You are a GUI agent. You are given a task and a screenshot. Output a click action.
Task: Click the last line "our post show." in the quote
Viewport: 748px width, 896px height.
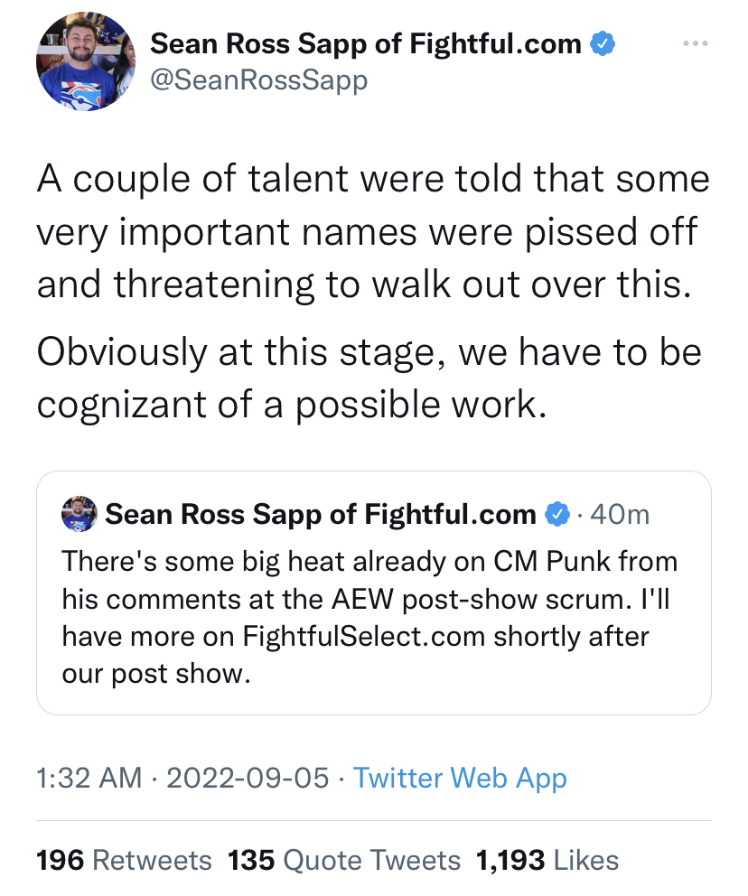(154, 674)
